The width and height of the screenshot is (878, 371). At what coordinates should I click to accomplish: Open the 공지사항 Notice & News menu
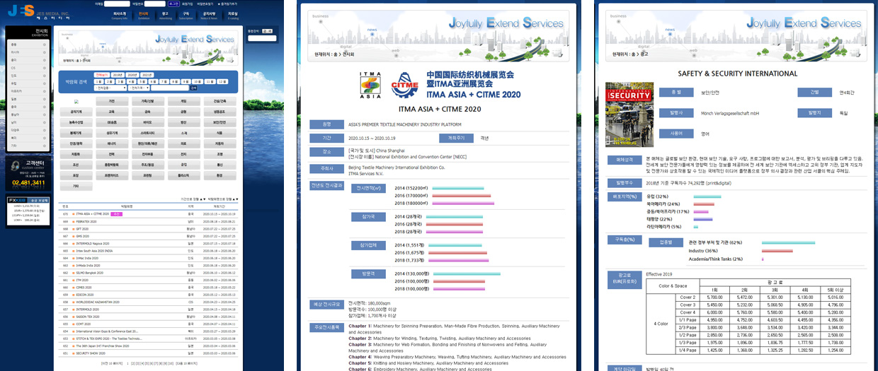coord(209,16)
